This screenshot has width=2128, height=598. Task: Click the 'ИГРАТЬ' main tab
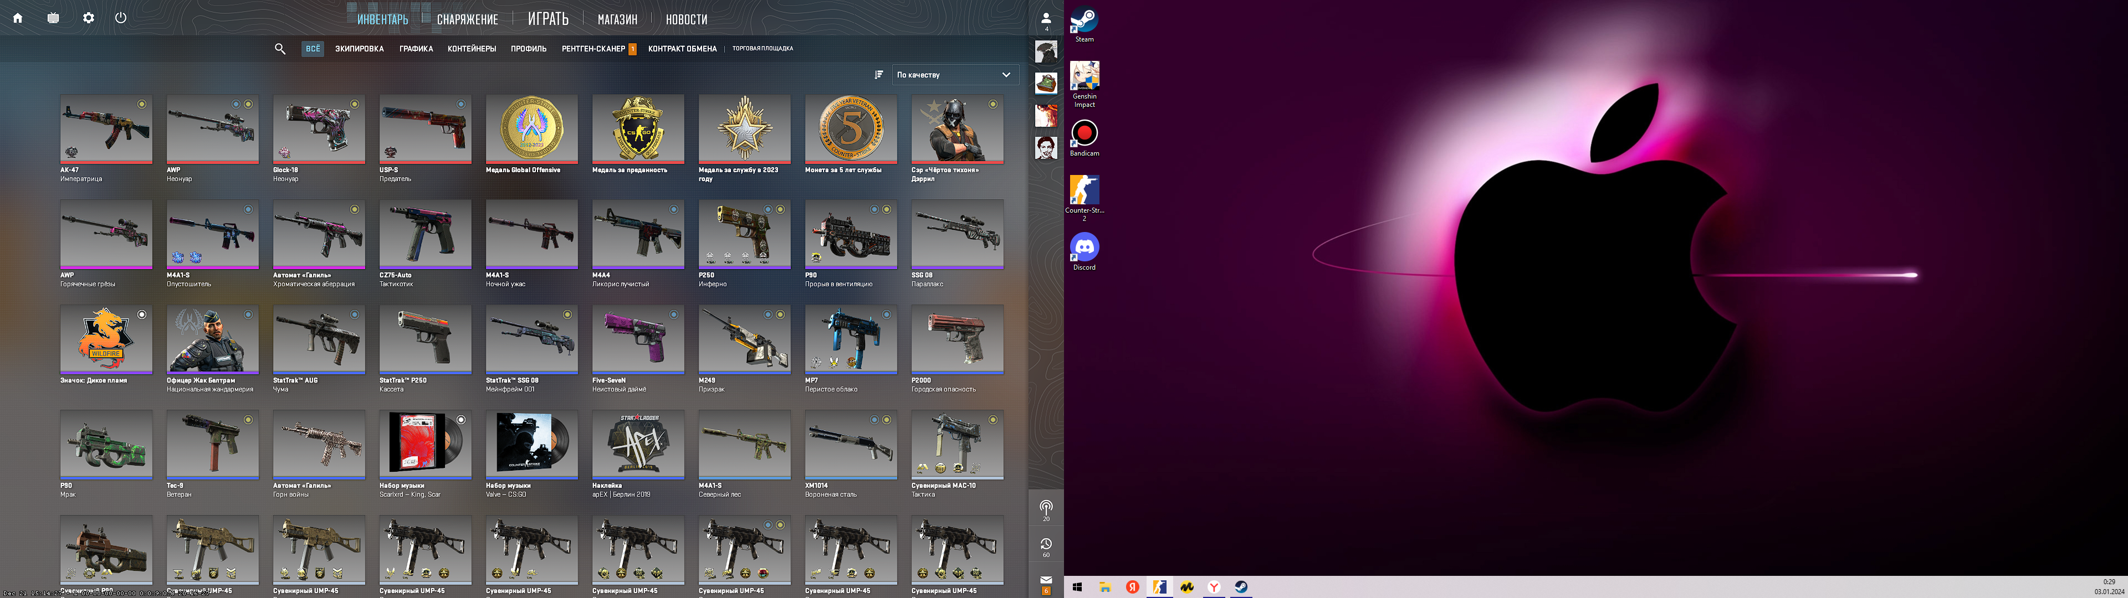click(549, 19)
